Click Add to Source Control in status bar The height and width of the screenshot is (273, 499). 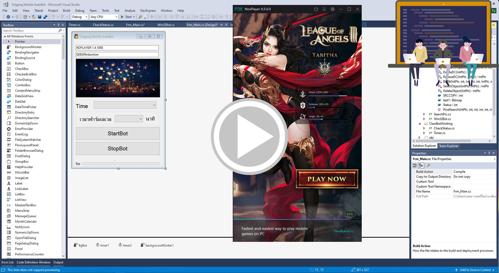[475, 270]
